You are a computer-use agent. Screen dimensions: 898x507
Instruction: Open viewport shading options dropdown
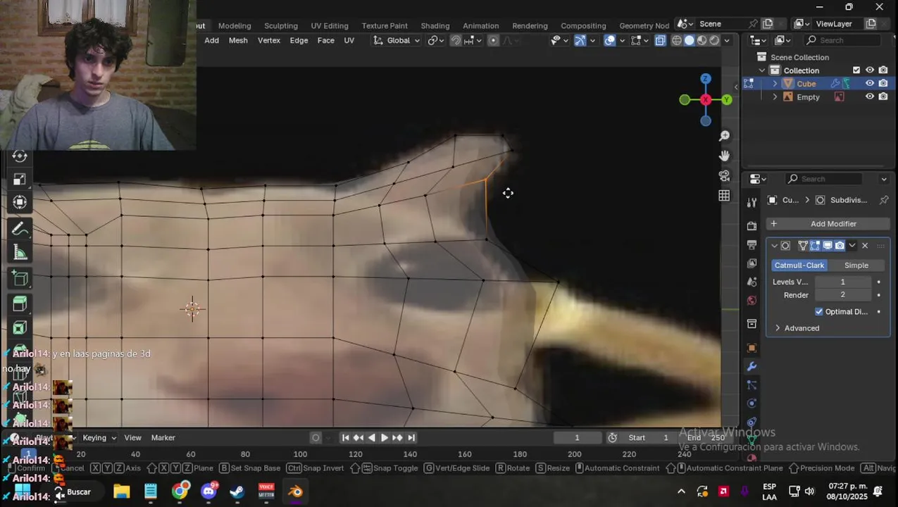tap(728, 40)
